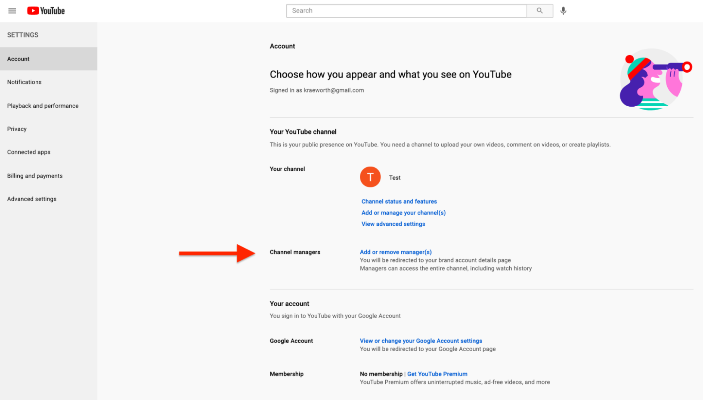Start voice search with microphone icon
Image resolution: width=703 pixels, height=400 pixels.
(x=563, y=11)
